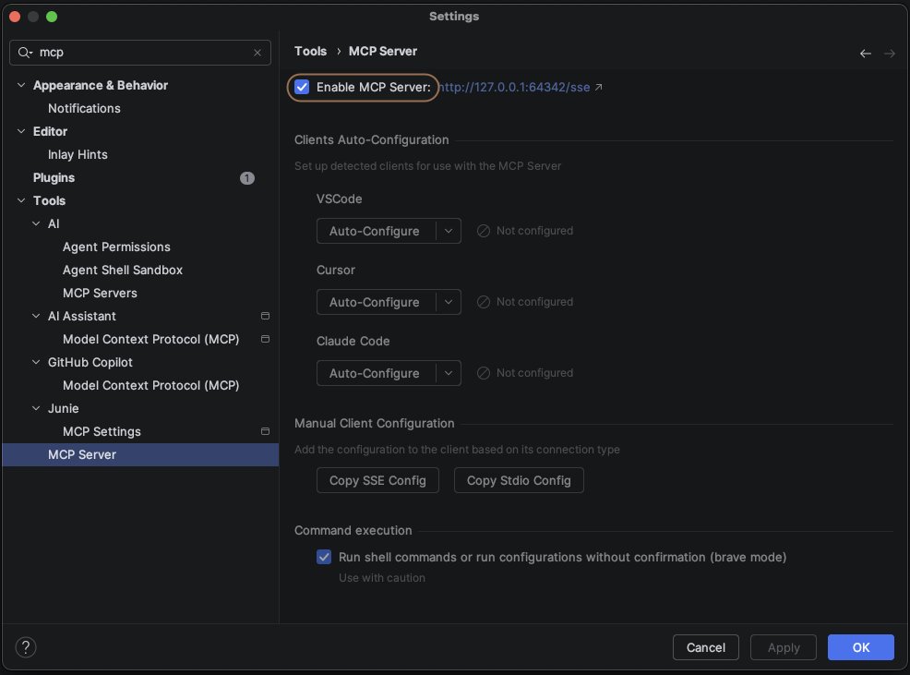Click Auto-Configure button for Cursor

point(376,302)
